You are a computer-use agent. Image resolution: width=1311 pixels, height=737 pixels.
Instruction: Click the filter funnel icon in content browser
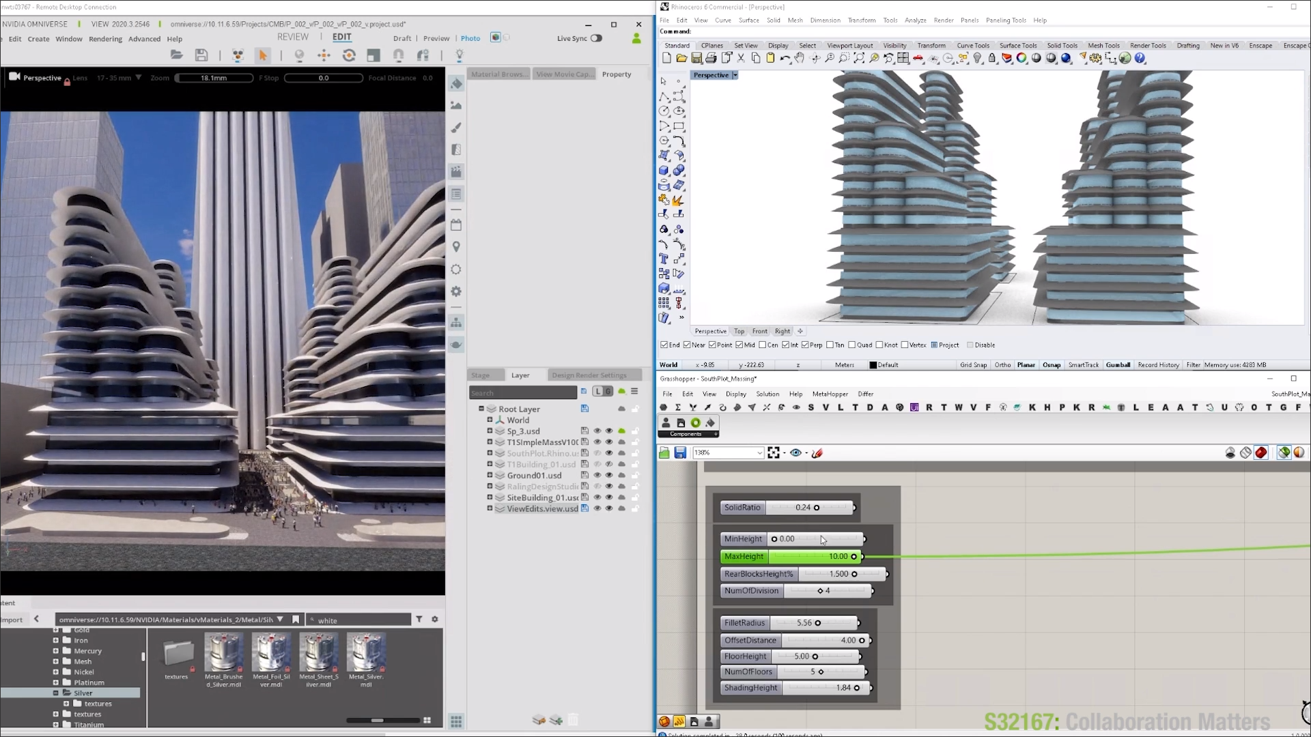click(x=419, y=620)
